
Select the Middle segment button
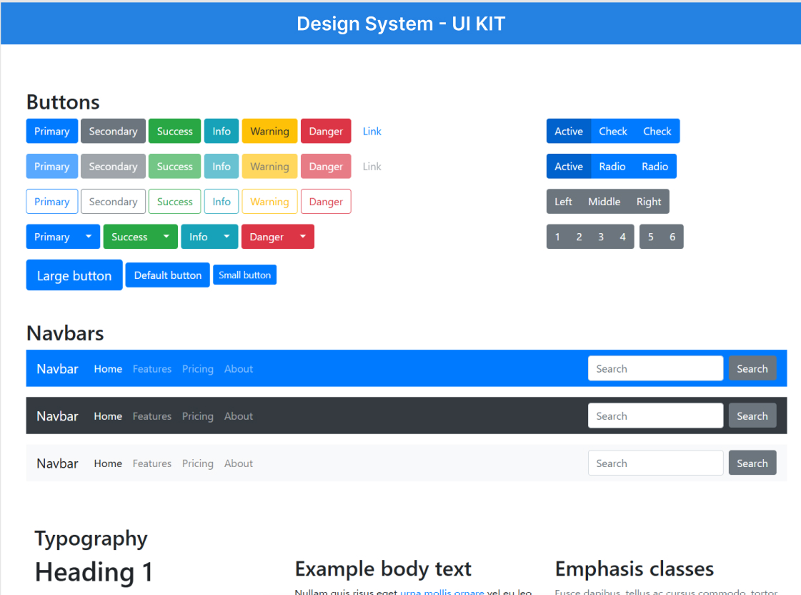[604, 202]
